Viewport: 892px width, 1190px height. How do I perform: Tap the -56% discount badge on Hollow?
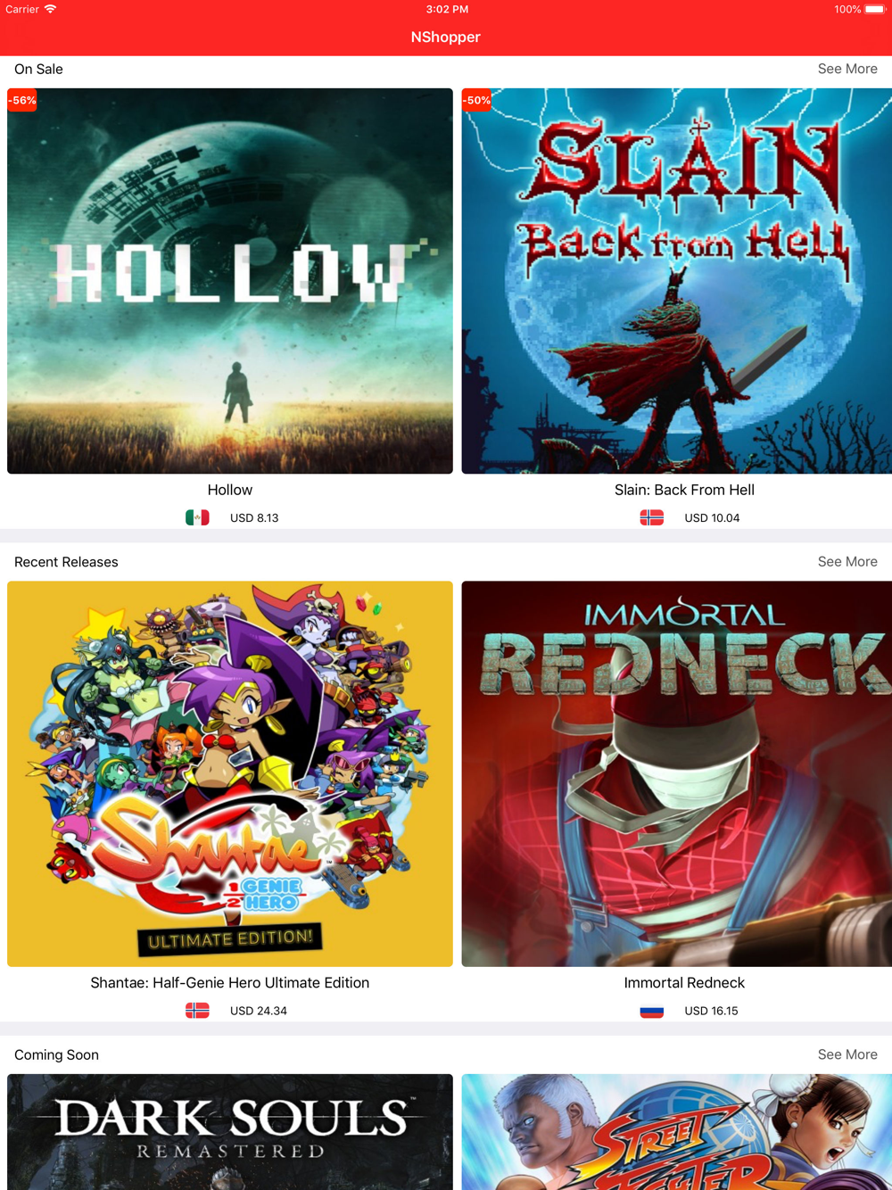coord(22,101)
